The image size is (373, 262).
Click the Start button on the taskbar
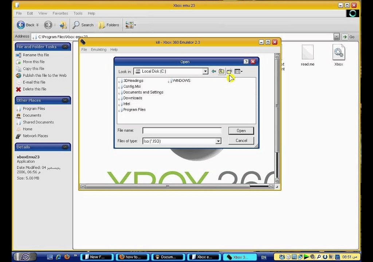pyautogui.click(x=25, y=257)
